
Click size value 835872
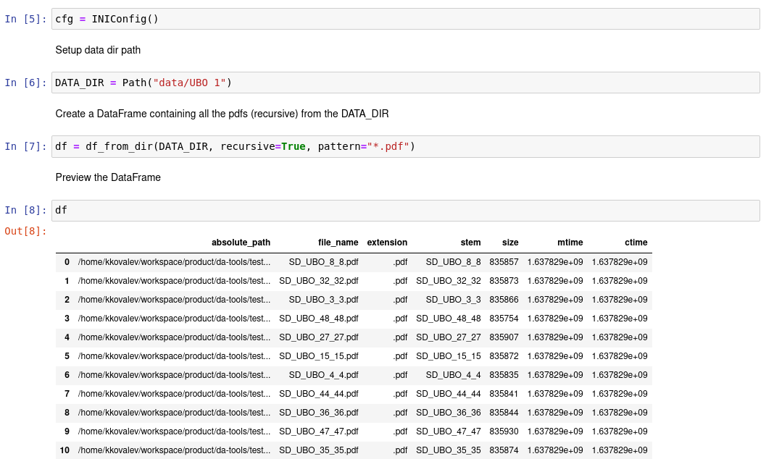click(x=504, y=356)
